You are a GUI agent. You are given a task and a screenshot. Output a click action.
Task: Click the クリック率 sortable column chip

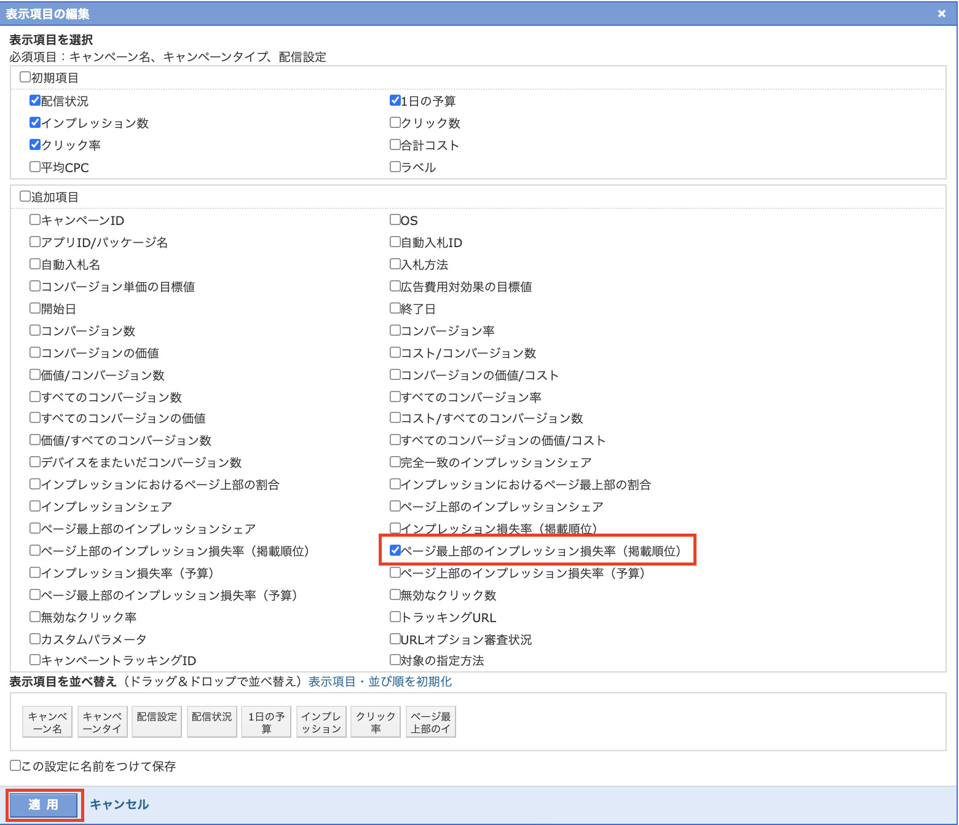coord(376,722)
